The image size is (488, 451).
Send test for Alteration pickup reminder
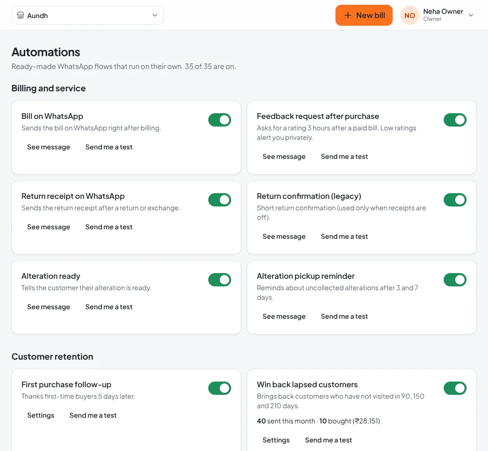[x=344, y=316]
